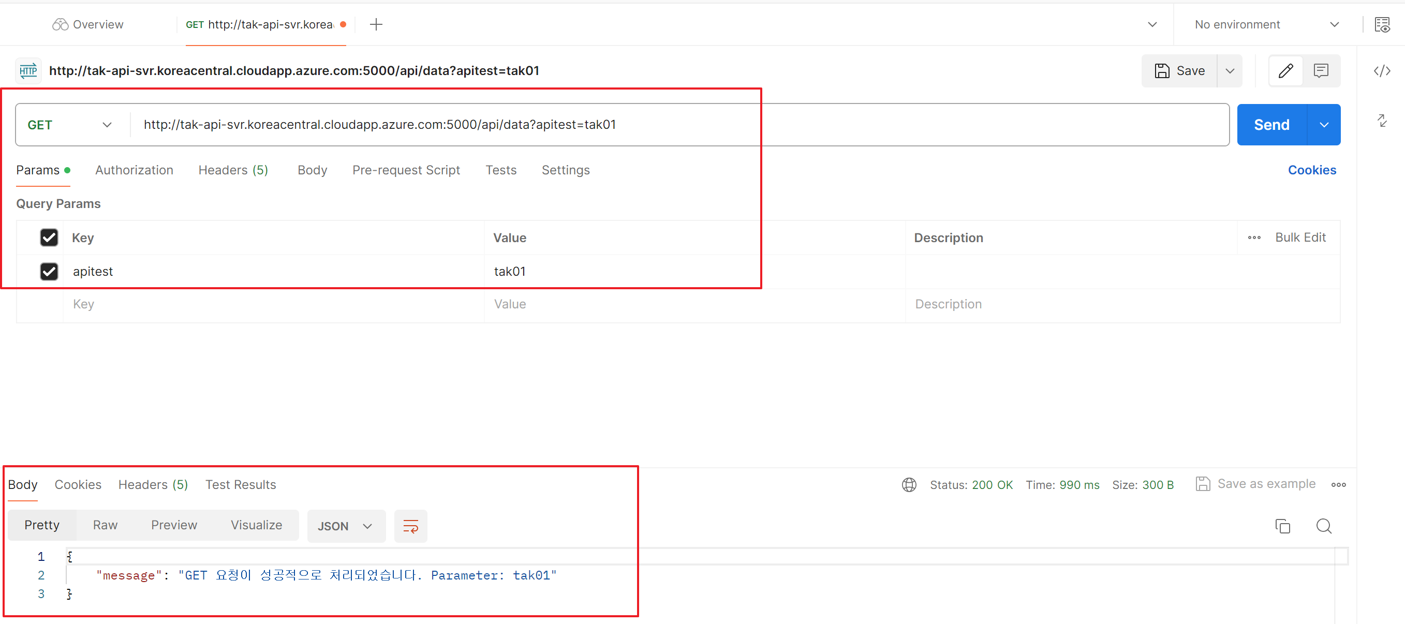Screen dimensions: 1405x624
Task: Open the comments icon beside the pencil
Action: tap(1321, 71)
